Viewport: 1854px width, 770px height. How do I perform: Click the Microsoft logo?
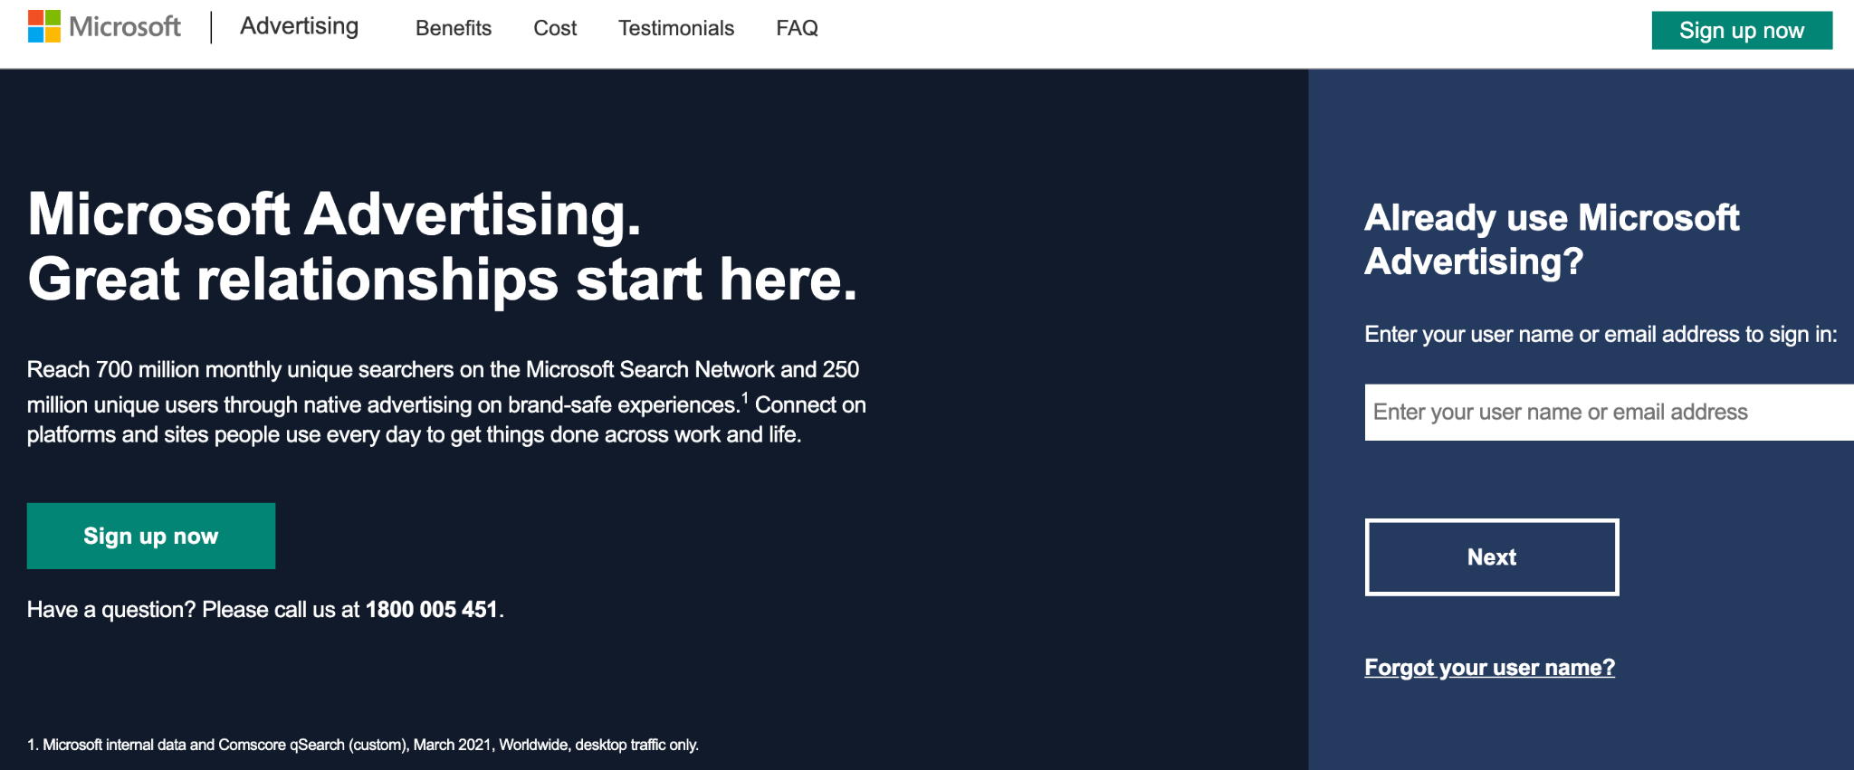(104, 27)
